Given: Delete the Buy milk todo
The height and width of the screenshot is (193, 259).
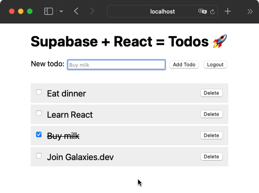Looking at the screenshot, I should [212, 135].
